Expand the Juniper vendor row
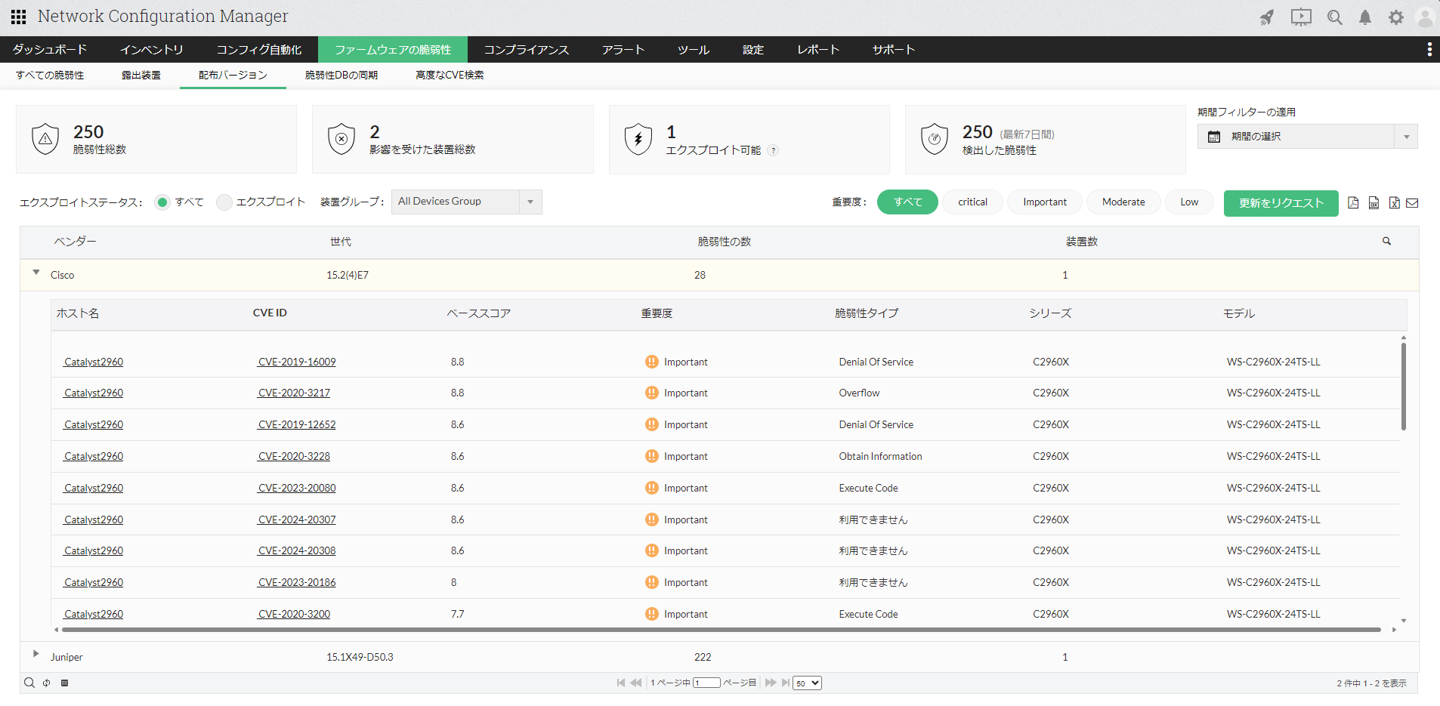The image size is (1440, 706). coord(36,654)
